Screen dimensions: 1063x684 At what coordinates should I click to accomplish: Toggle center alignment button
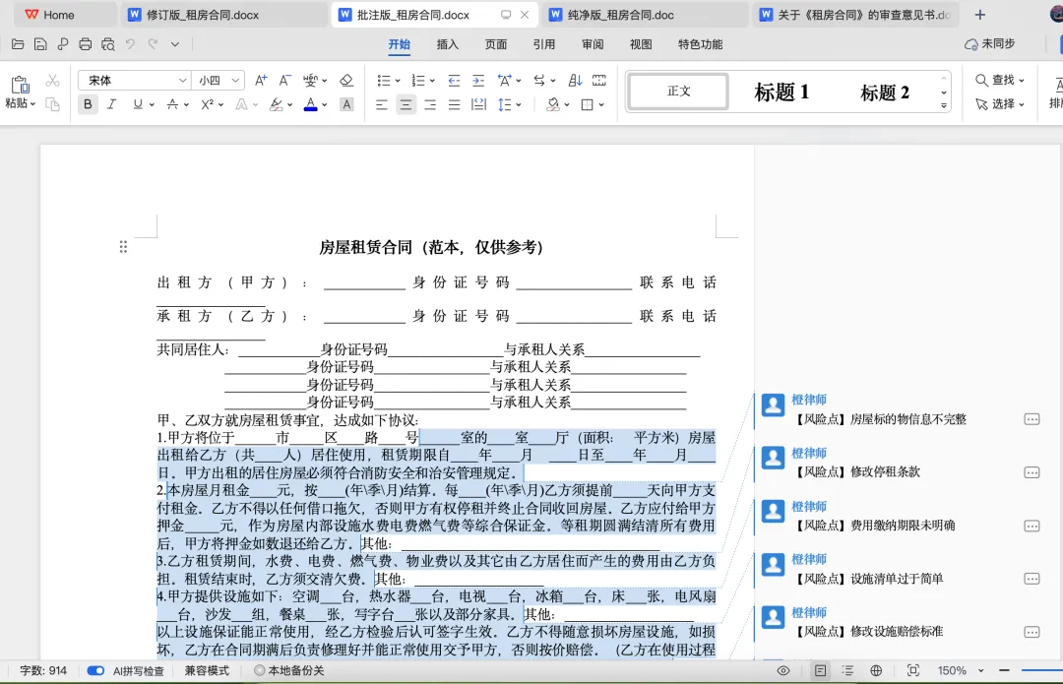point(406,104)
